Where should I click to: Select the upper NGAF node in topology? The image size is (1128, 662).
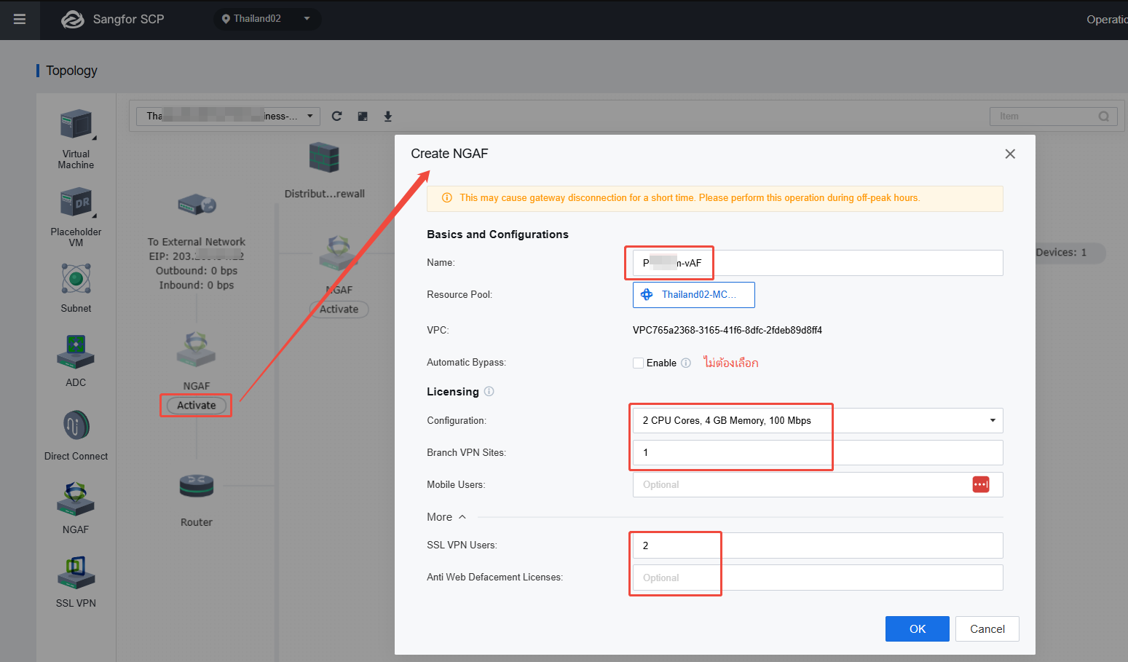pyautogui.click(x=338, y=253)
